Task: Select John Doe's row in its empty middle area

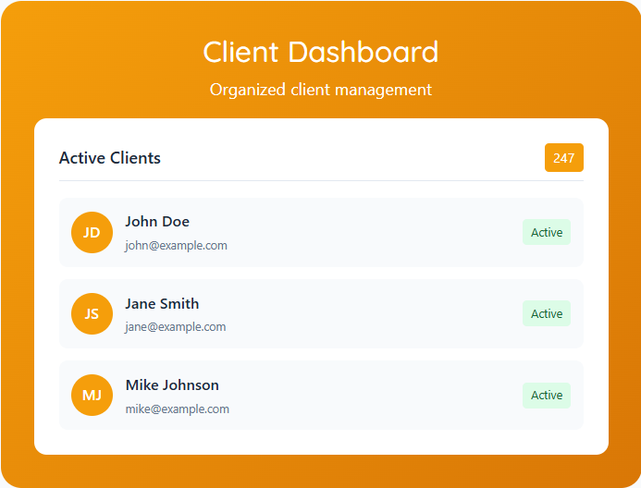Action: tap(370, 233)
